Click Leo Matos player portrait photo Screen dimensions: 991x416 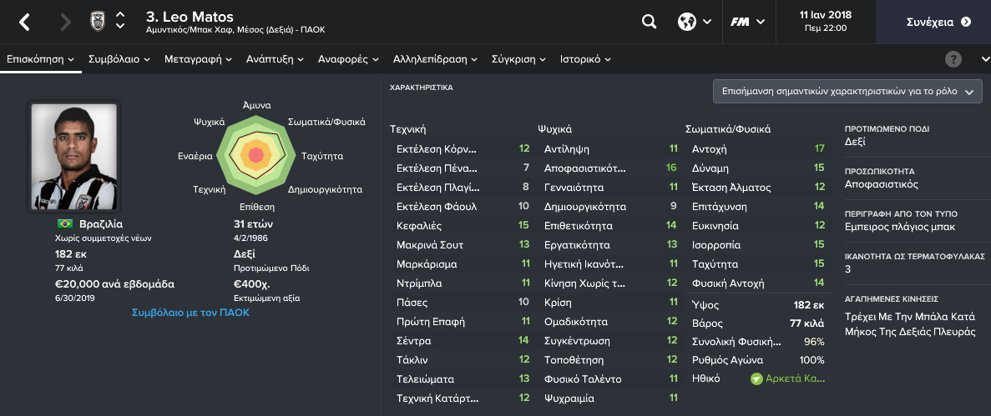tap(74, 158)
